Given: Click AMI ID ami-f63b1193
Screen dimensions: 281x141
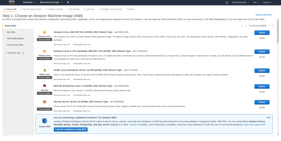Looking at the screenshot, I should pos(121,32).
